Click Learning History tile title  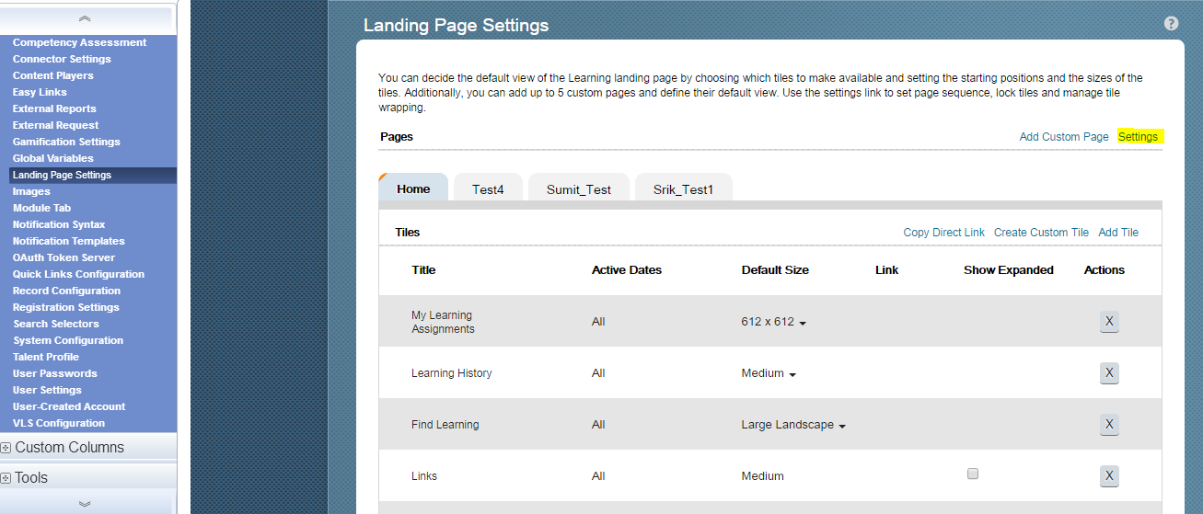[451, 373]
